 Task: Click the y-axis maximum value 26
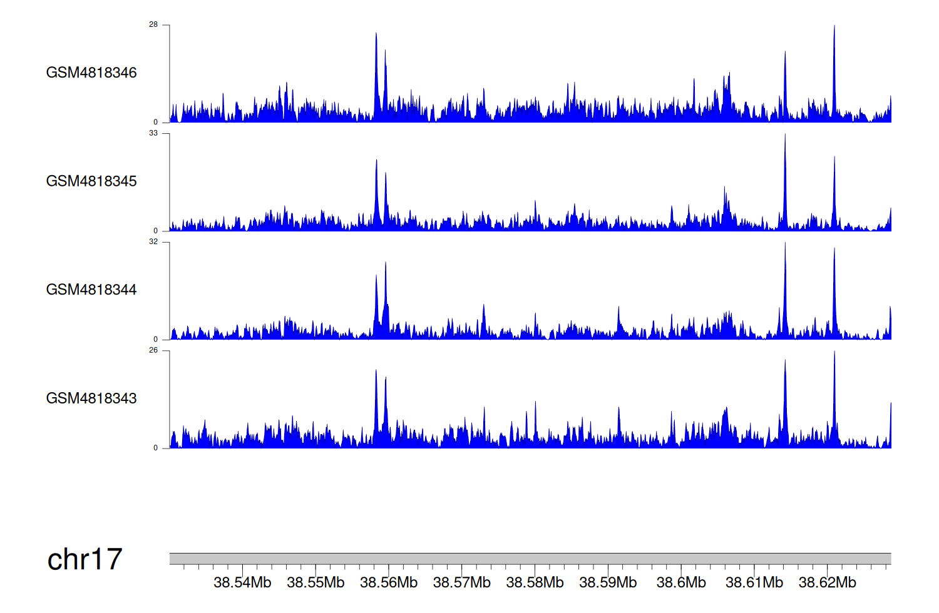(153, 350)
